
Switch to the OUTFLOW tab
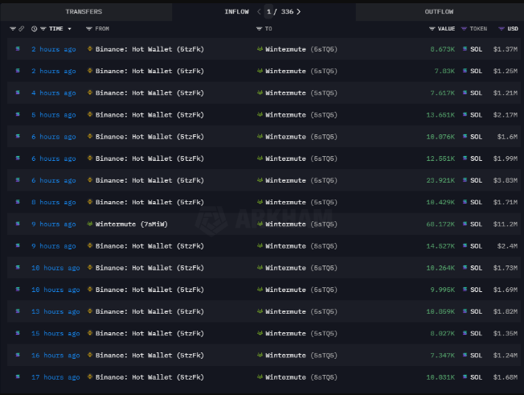(439, 12)
